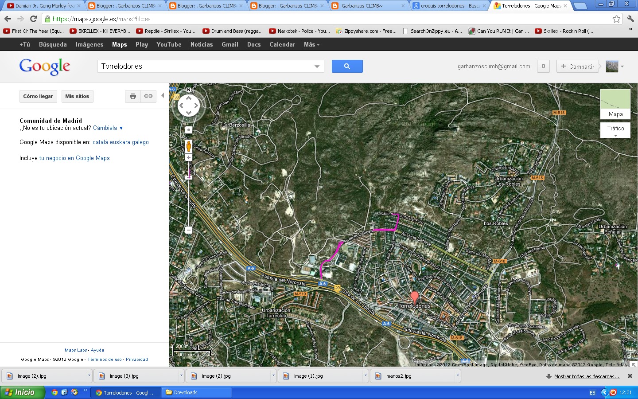The image size is (638, 399).
Task: Pan the map down with the arrow control
Action: click(x=189, y=113)
